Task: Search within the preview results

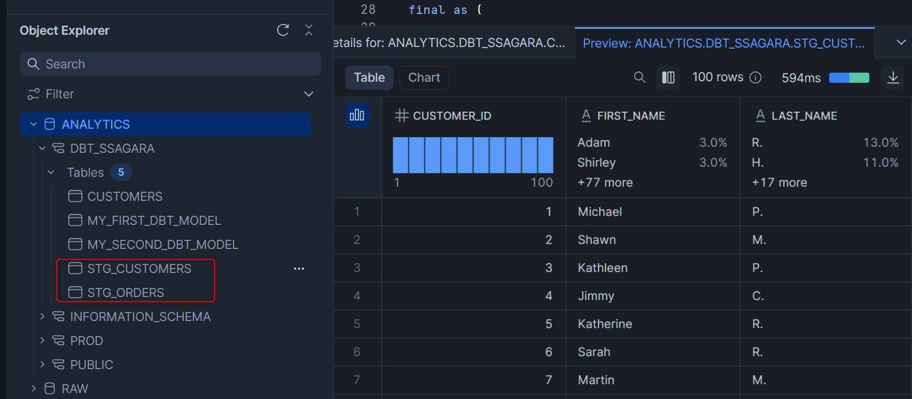Action: pos(640,77)
